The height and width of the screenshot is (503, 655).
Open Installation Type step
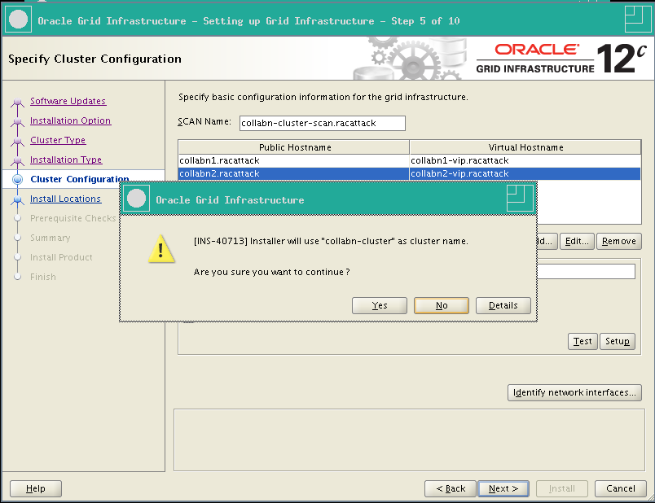pos(66,160)
